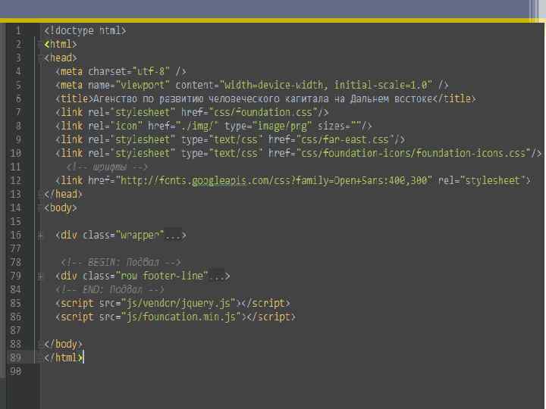546x409 pixels.
Task: Click line number 90 in the gutter
Action: pyautogui.click(x=15, y=371)
